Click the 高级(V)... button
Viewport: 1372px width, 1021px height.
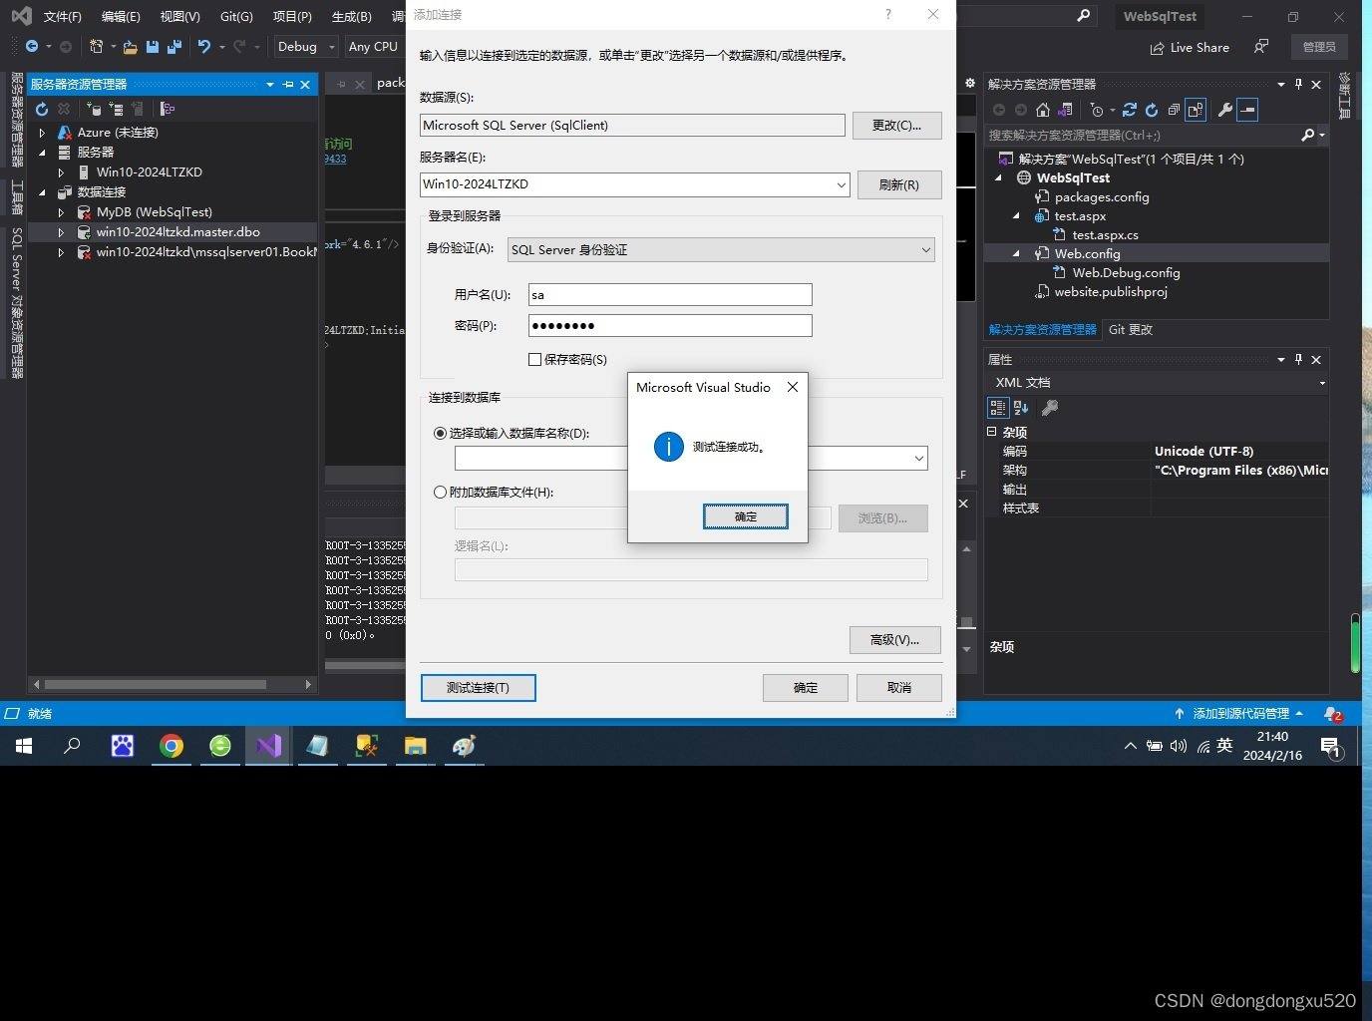pos(894,640)
